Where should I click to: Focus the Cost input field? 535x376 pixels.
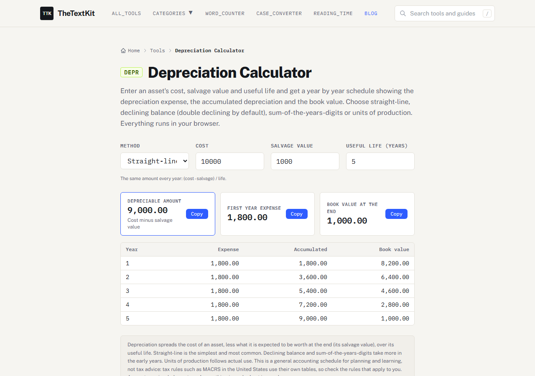coord(230,161)
